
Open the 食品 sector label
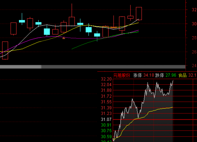pyautogui.click(x=182, y=75)
